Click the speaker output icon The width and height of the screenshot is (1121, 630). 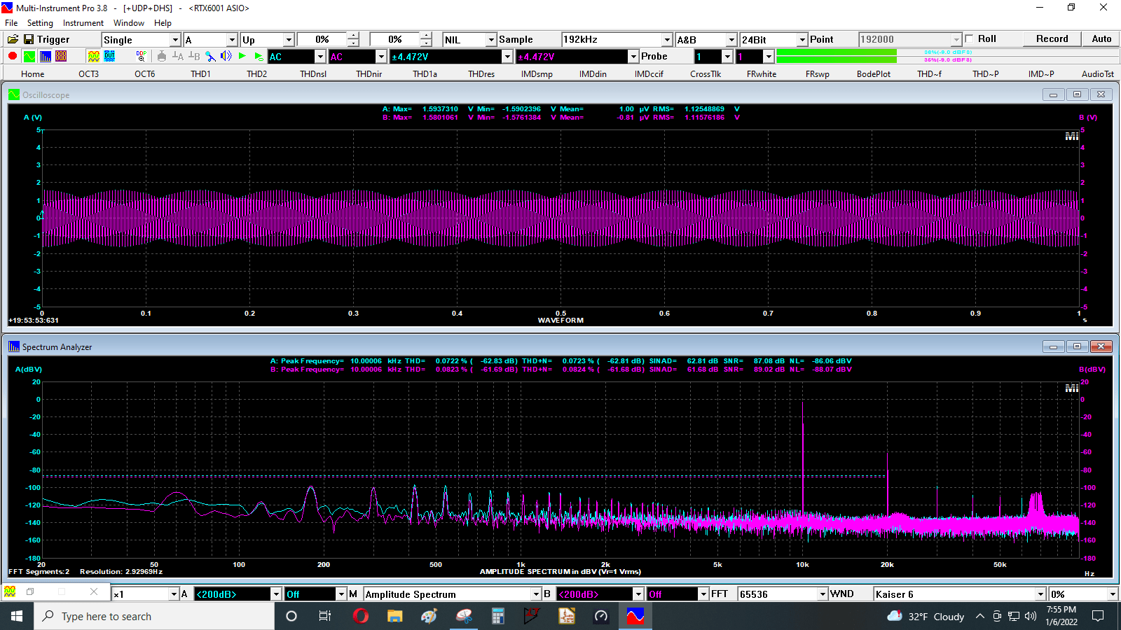pos(226,56)
